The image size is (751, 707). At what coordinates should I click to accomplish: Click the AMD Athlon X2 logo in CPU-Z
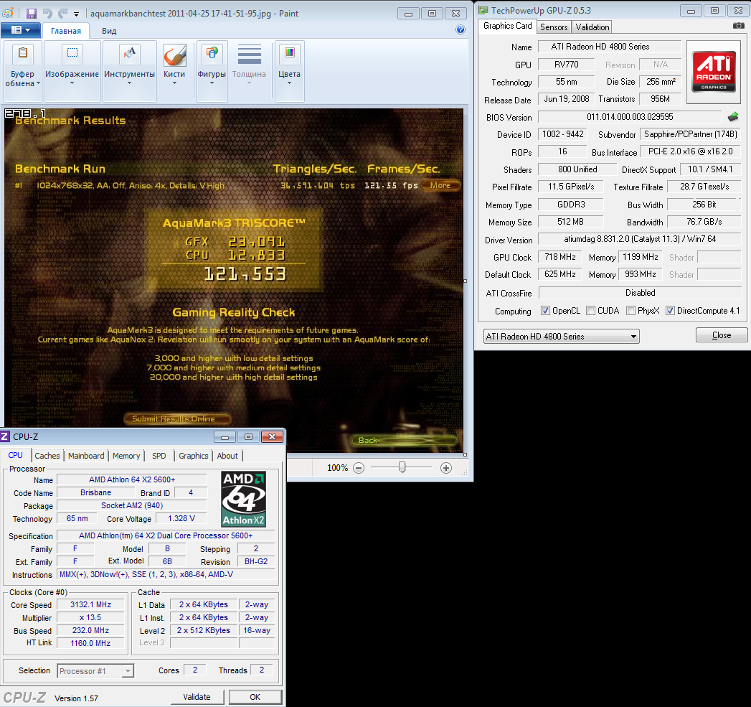[x=243, y=499]
